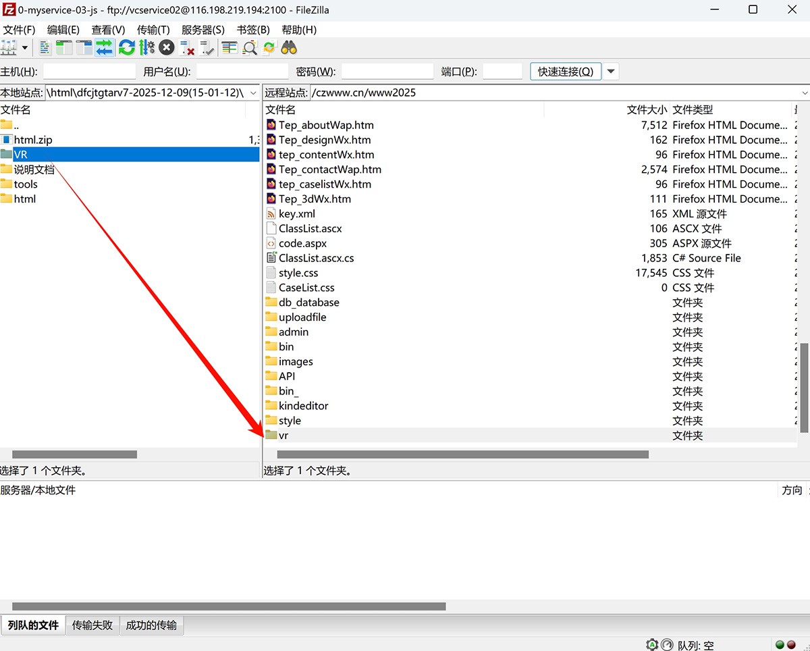The image size is (810, 651).
Task: Open the 传输(T) menu
Action: 153,30
